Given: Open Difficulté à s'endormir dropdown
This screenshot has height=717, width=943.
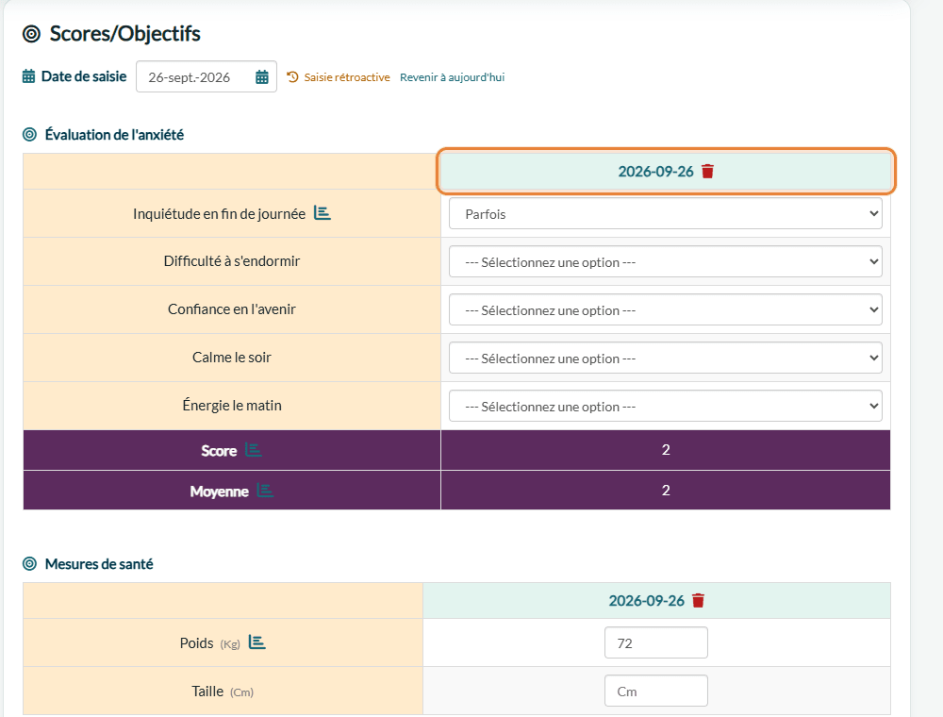Looking at the screenshot, I should pyautogui.click(x=665, y=261).
